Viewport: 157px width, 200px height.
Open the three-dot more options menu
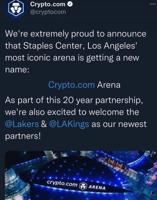[x=153, y=4]
